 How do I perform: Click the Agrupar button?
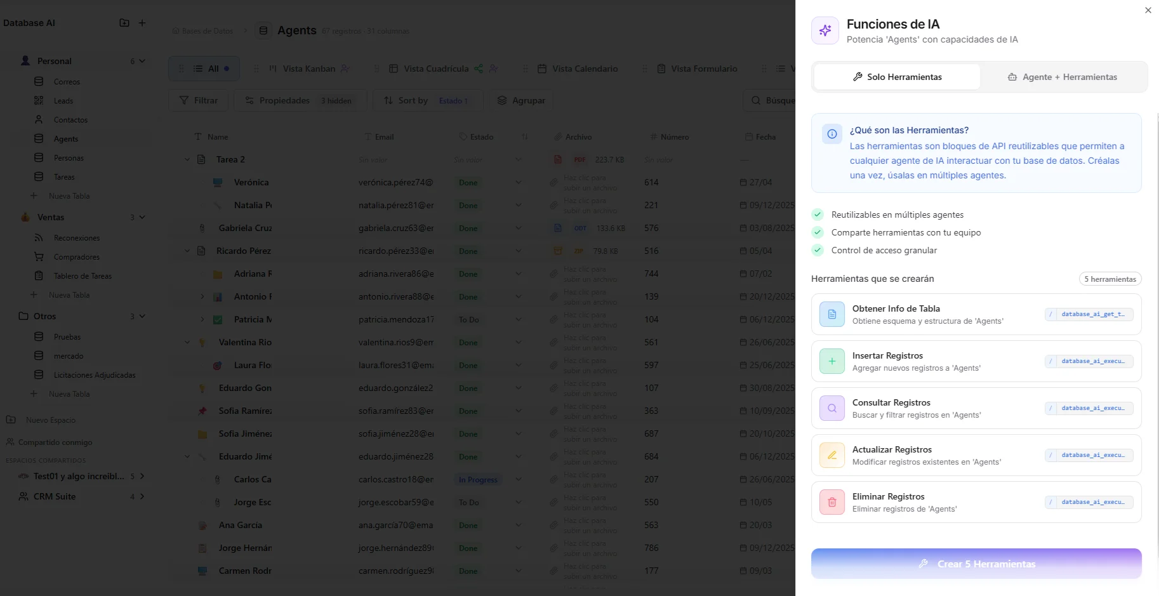click(x=520, y=100)
